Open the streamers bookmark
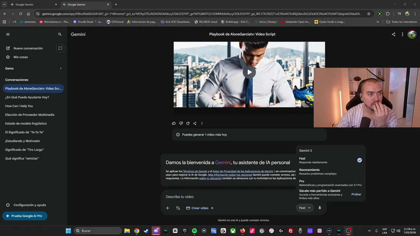Image resolution: width=420 pixels, height=236 pixels. (28, 22)
